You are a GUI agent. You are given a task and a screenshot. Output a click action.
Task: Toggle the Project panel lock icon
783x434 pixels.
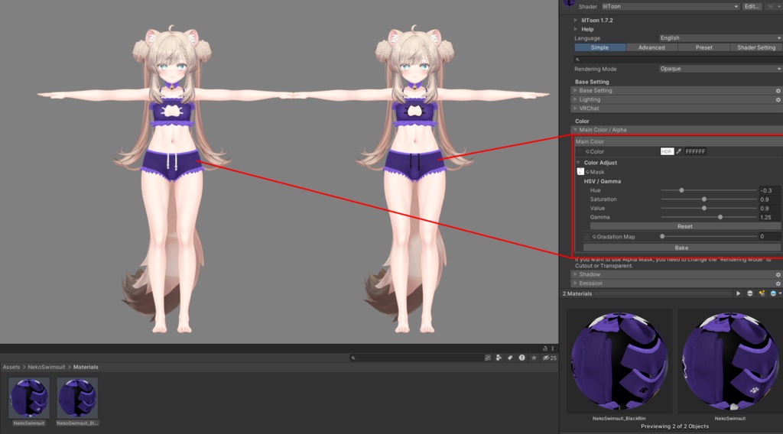[544, 348]
